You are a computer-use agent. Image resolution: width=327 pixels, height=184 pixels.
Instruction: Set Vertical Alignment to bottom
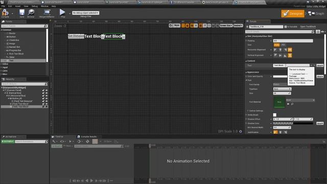(285, 55)
